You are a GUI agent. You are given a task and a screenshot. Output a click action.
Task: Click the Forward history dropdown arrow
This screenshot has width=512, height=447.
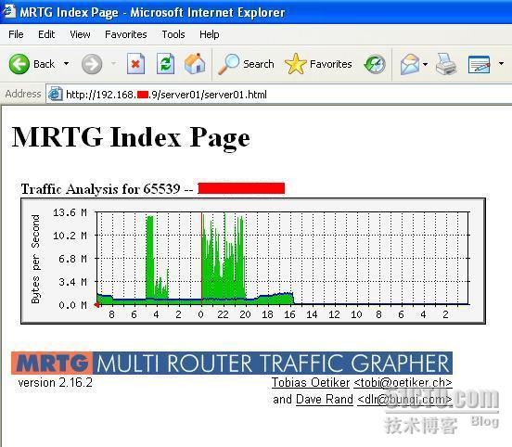click(x=114, y=63)
